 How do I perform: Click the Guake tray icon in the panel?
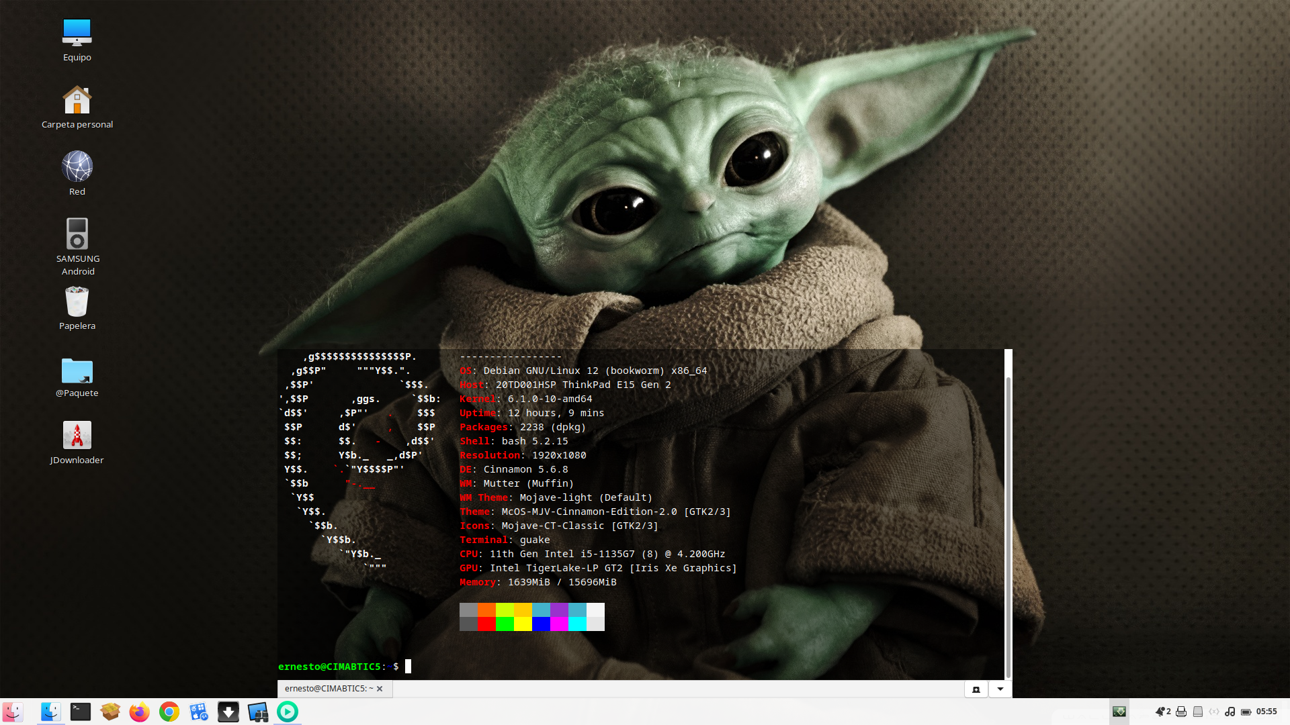(x=1119, y=712)
